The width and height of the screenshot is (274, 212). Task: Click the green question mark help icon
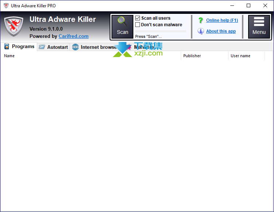[x=201, y=20]
